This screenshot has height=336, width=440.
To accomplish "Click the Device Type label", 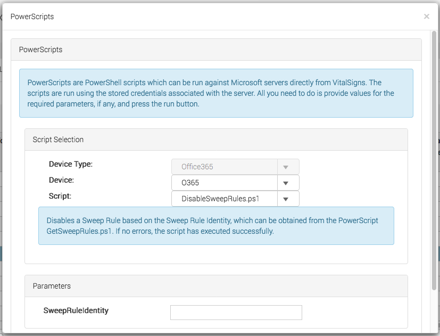I will (x=71, y=164).
